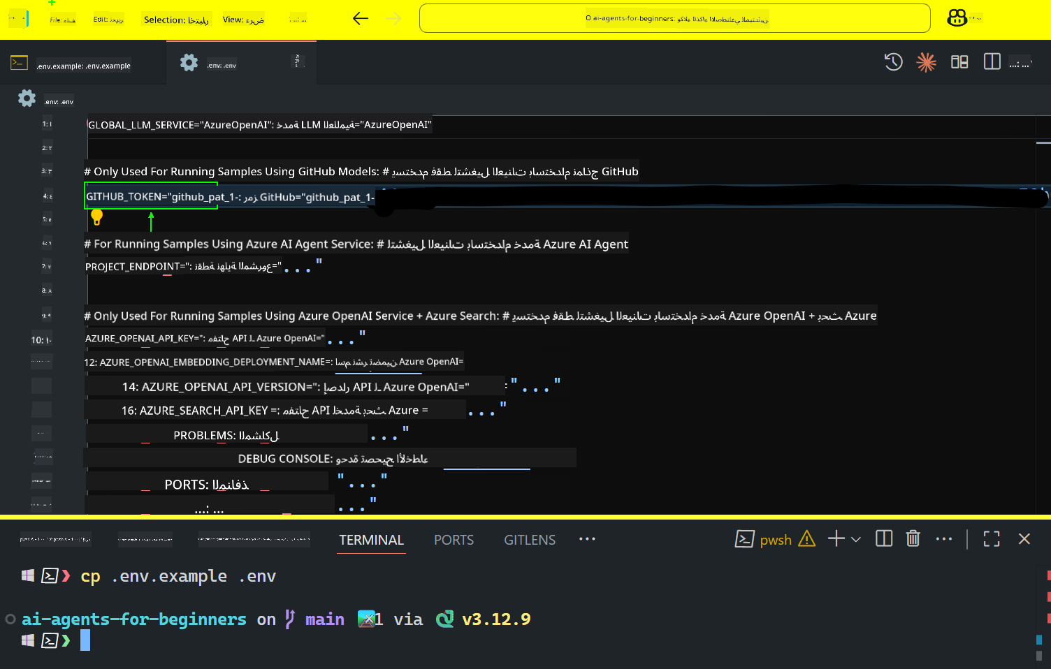Close the terminal panel
The image size is (1051, 669).
[1024, 538]
